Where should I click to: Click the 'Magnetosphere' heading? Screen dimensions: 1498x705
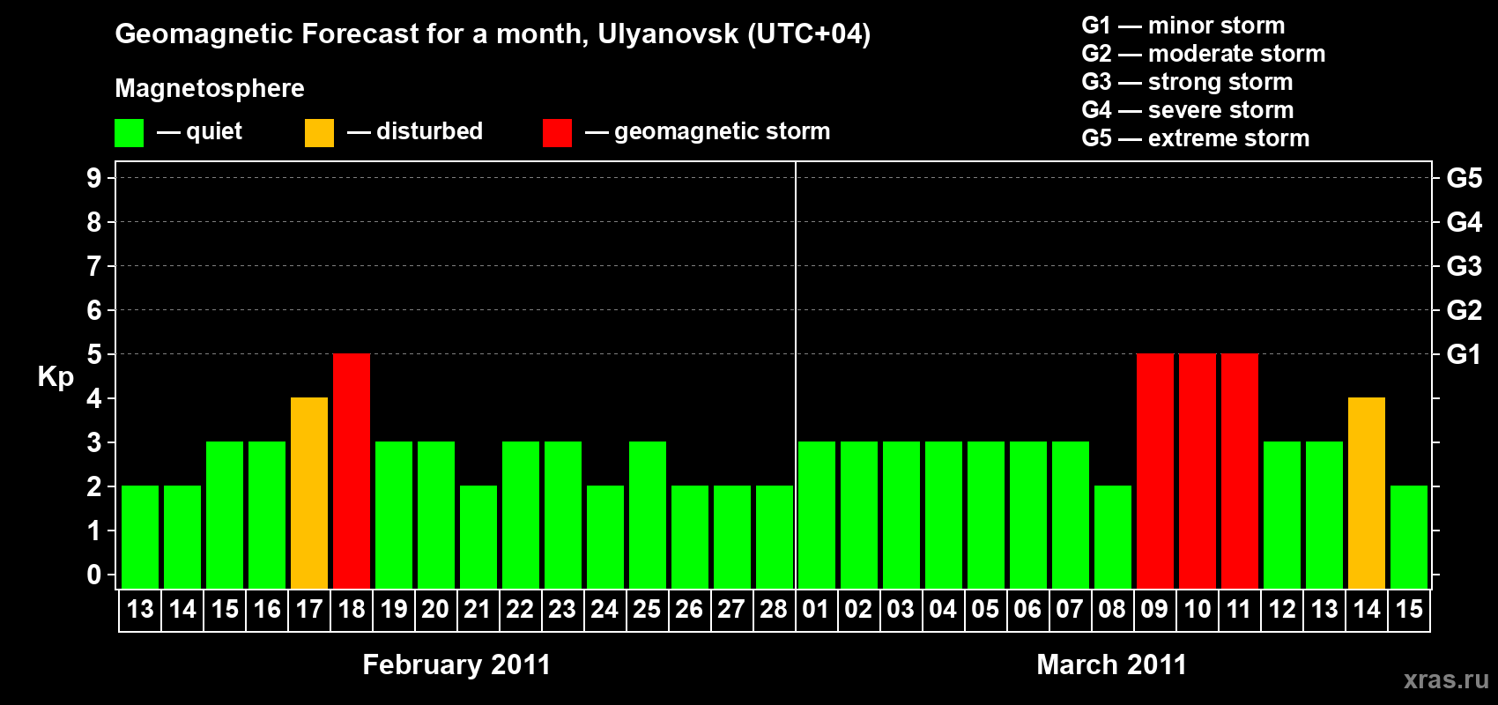pos(210,88)
